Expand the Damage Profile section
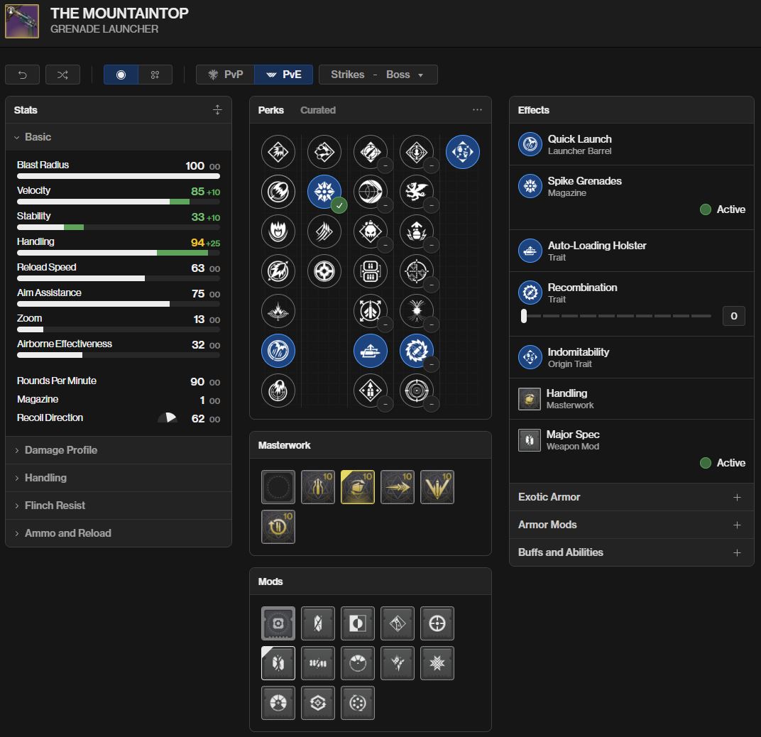This screenshot has width=761, height=737. (x=119, y=450)
